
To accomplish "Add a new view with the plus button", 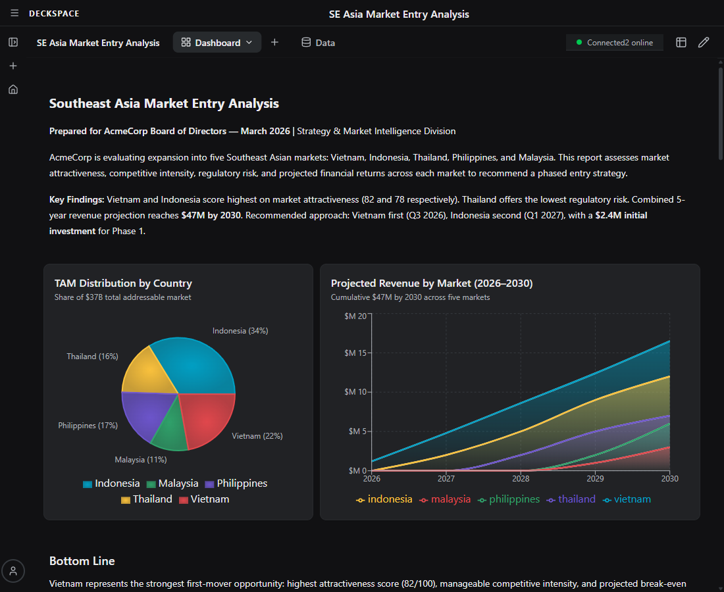I will click(x=274, y=42).
